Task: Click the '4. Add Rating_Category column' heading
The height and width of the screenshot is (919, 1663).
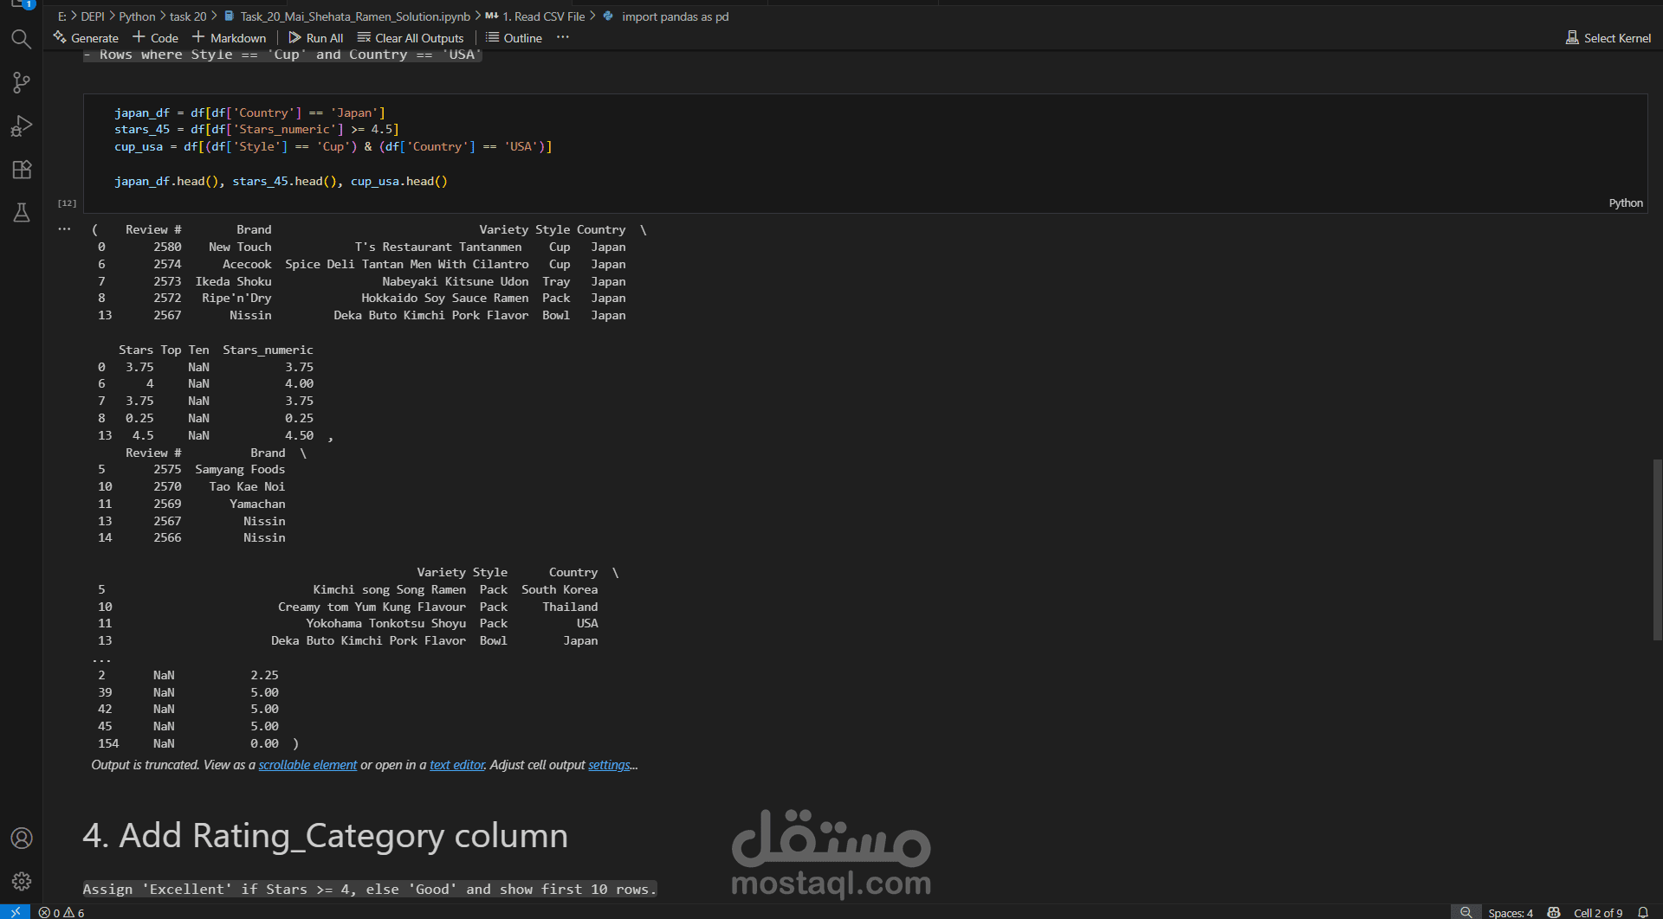Action: [325, 836]
